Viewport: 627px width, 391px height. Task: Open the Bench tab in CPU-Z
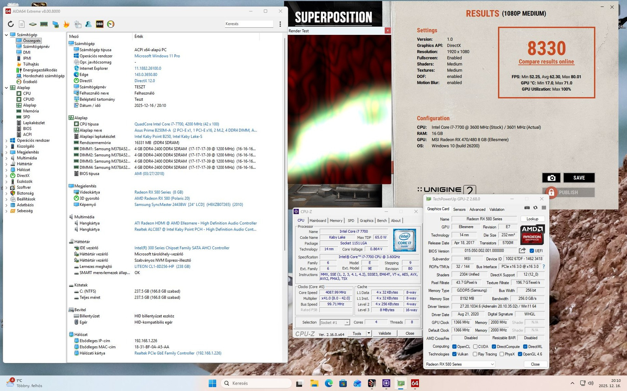382,221
